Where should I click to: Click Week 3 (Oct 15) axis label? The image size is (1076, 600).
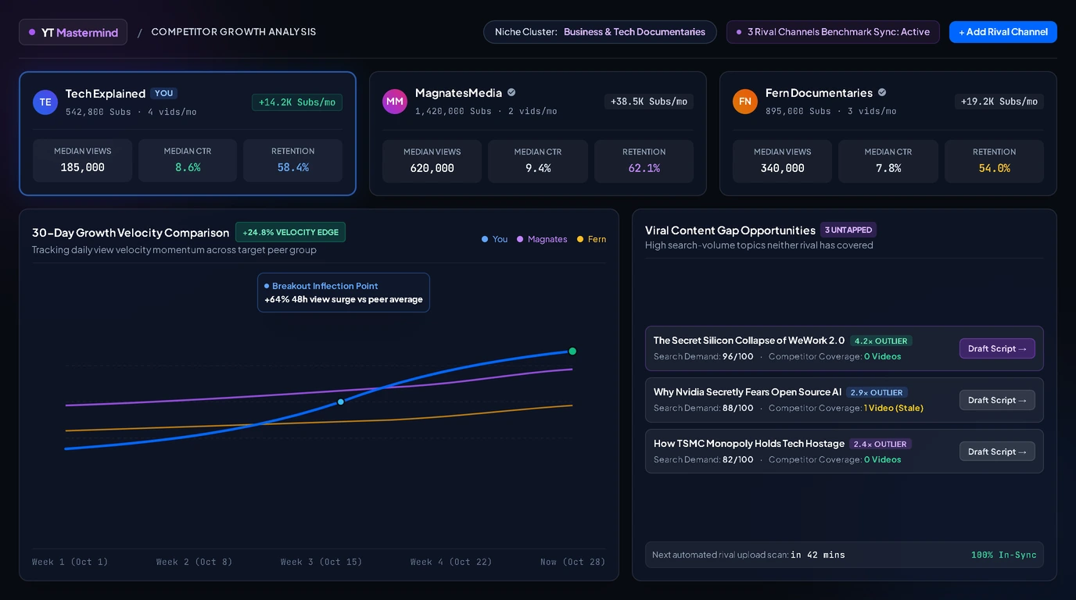pos(321,562)
